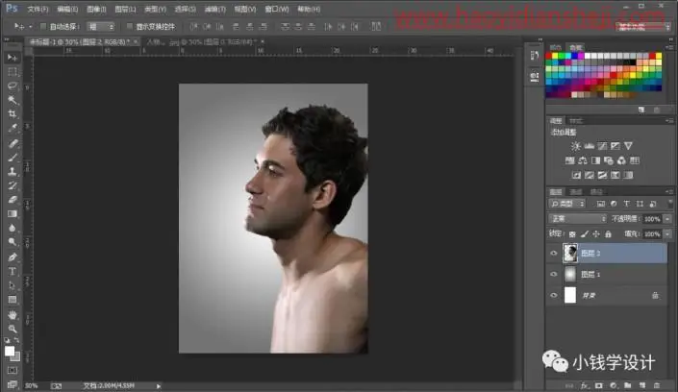The width and height of the screenshot is (678, 392).
Task: Click the foreground color swatch
Action: pos(10,352)
